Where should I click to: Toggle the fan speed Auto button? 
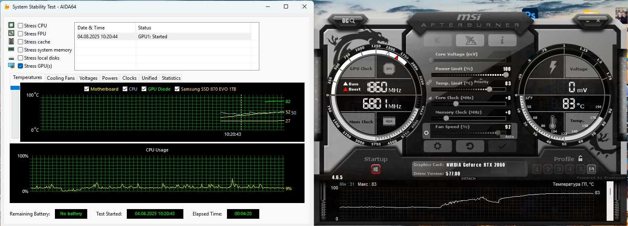509,137
